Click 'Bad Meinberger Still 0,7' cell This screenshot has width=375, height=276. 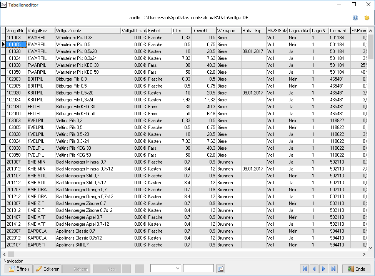pos(88,176)
